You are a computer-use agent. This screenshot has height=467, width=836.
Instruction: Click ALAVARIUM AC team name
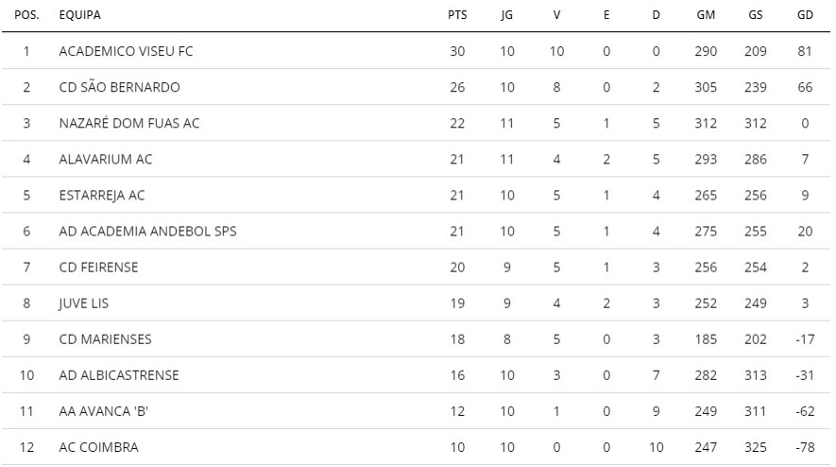(106, 159)
